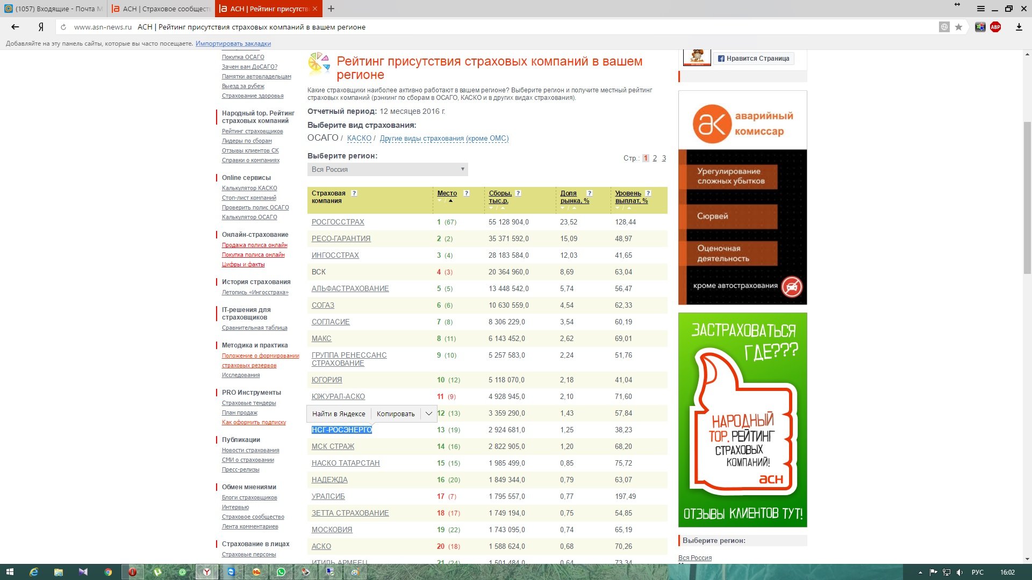Click the globe protect icon in the address bar
Viewport: 1032px width, 580px height.
pyautogui.click(x=944, y=27)
